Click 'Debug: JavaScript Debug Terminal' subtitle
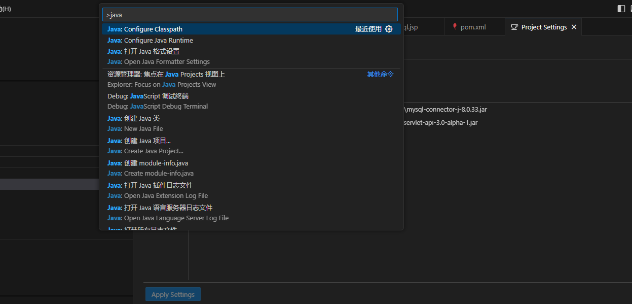Screen dimensions: 632x304 pyautogui.click(x=158, y=107)
